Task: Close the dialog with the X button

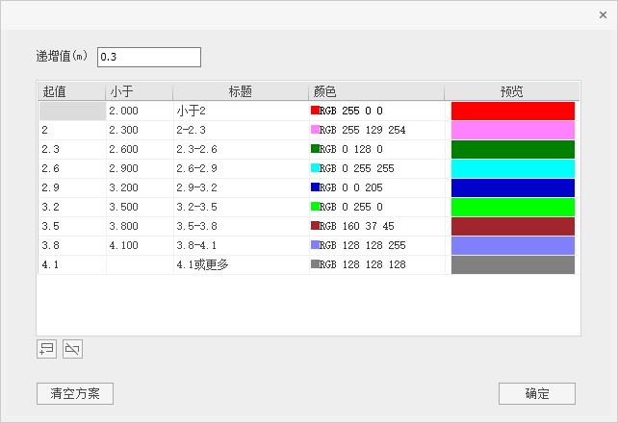Action: tap(603, 15)
